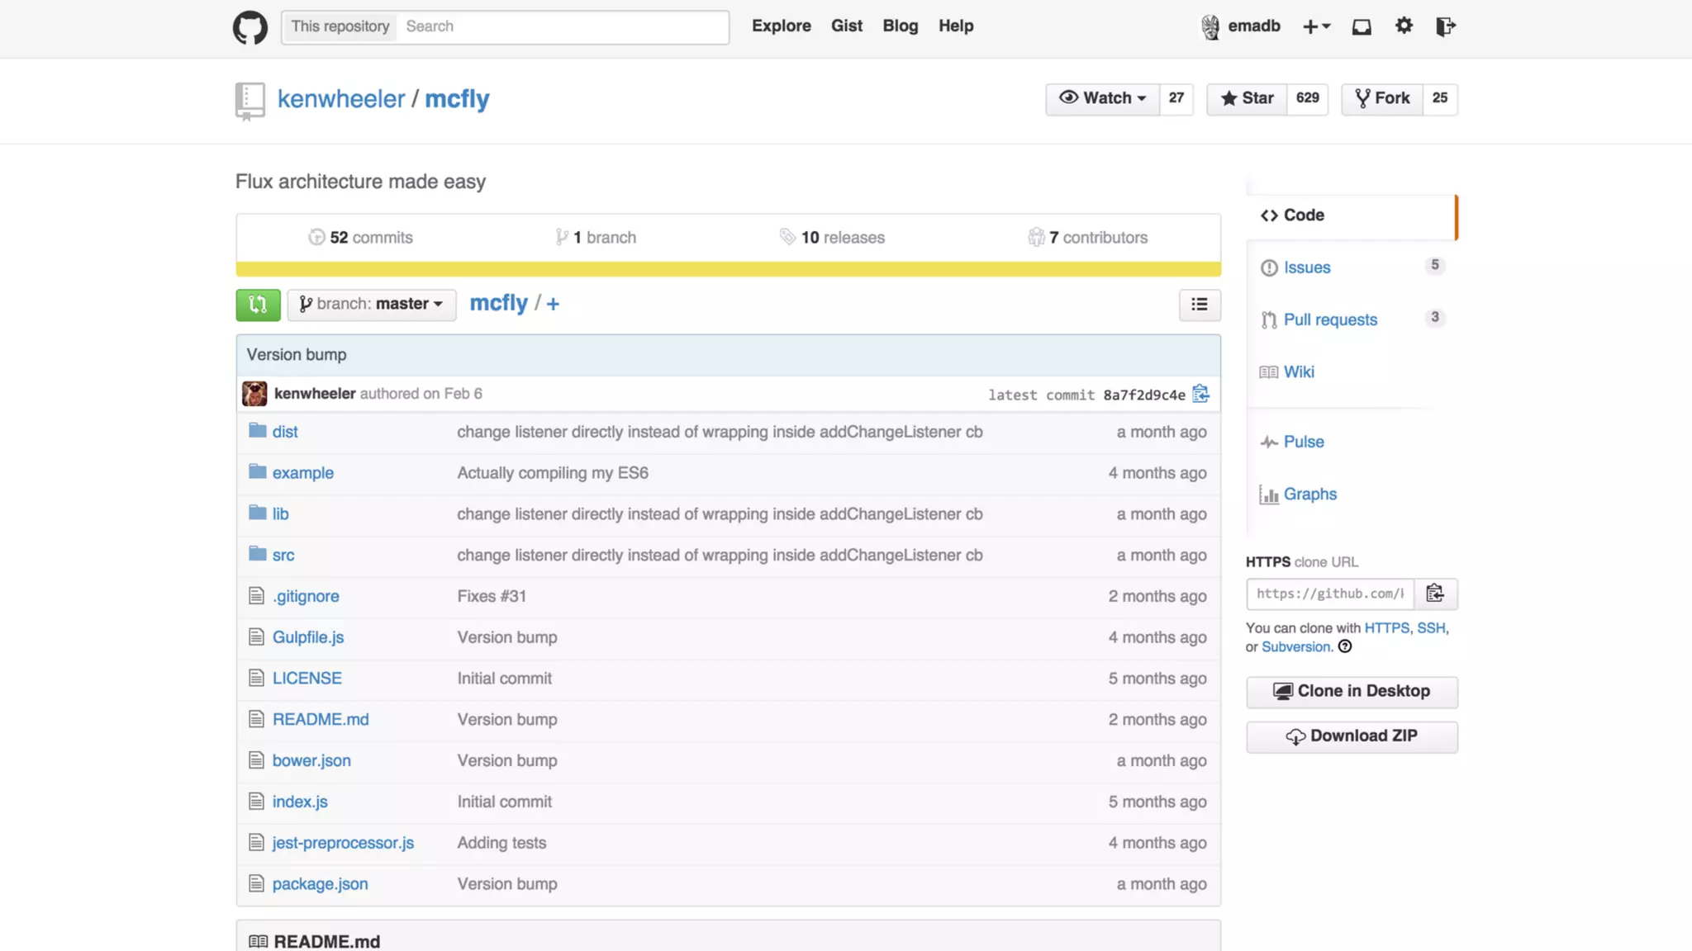Toggle Star on this repository
The image size is (1692, 951).
tap(1248, 98)
